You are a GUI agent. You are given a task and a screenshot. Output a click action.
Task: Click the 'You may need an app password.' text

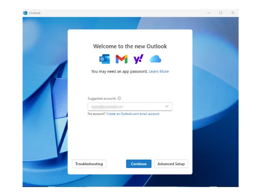tap(119, 71)
